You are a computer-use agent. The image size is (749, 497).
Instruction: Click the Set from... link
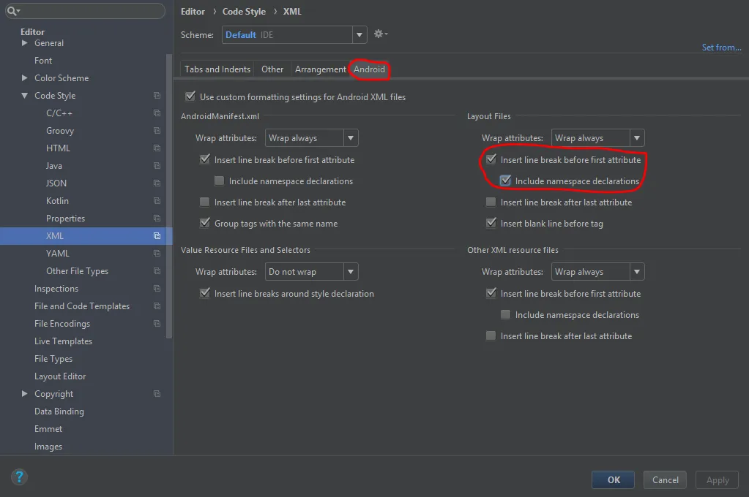tap(721, 48)
